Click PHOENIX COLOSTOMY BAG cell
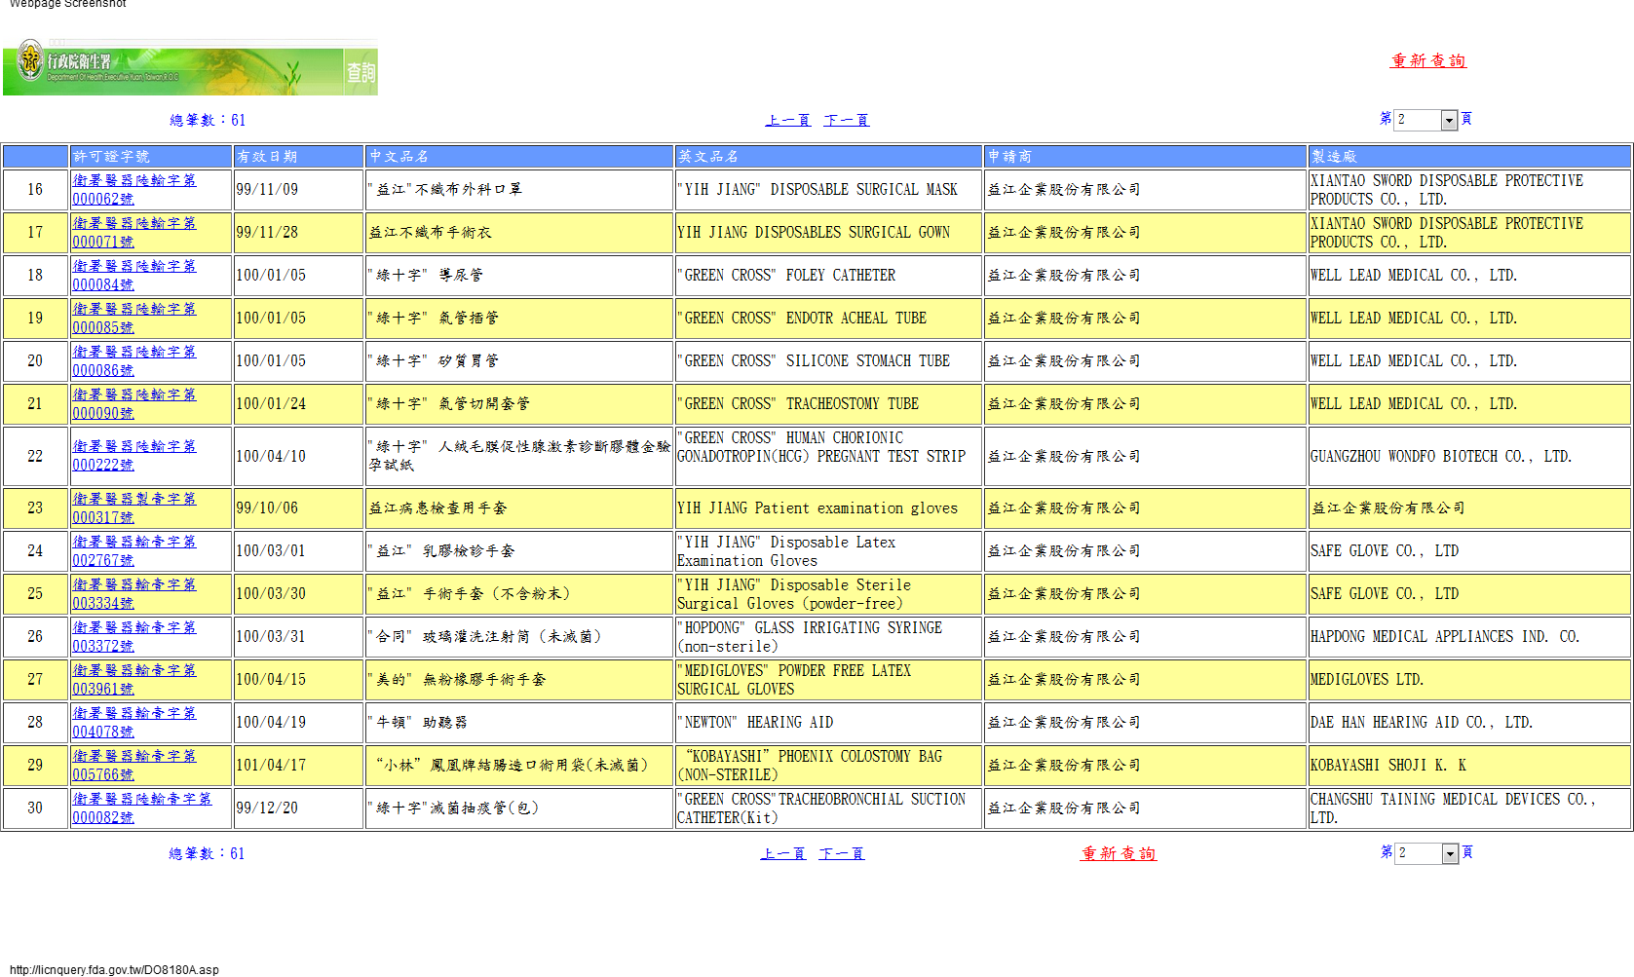This screenshot has width=1634, height=977. point(828,766)
